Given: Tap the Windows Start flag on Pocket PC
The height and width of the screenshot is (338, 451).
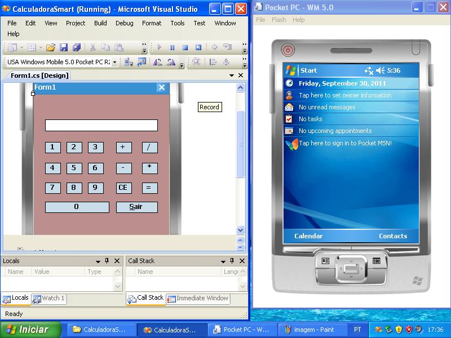Looking at the screenshot, I should pos(290,70).
